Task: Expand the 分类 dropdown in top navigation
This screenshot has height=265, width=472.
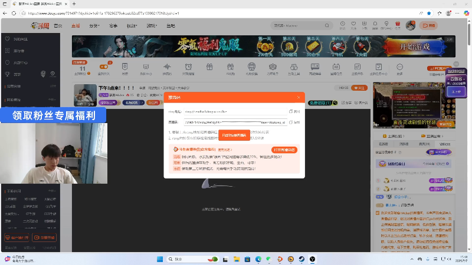Action: point(94,26)
